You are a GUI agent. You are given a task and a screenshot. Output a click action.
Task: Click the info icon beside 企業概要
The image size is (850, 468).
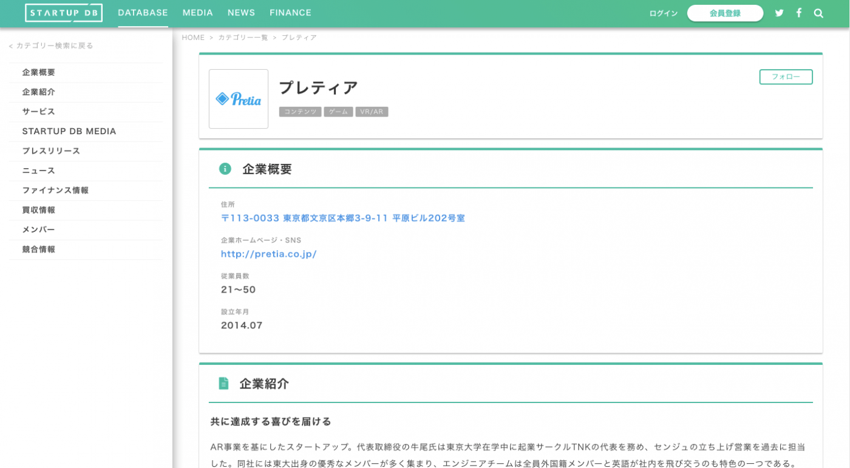(225, 169)
